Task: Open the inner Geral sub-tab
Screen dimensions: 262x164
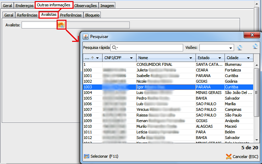Action: pyautogui.click(x=9, y=15)
